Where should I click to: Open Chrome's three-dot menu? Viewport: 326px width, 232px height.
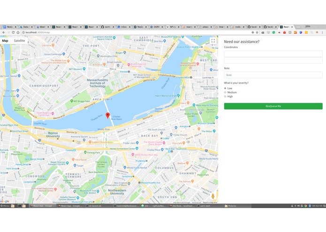322,32
